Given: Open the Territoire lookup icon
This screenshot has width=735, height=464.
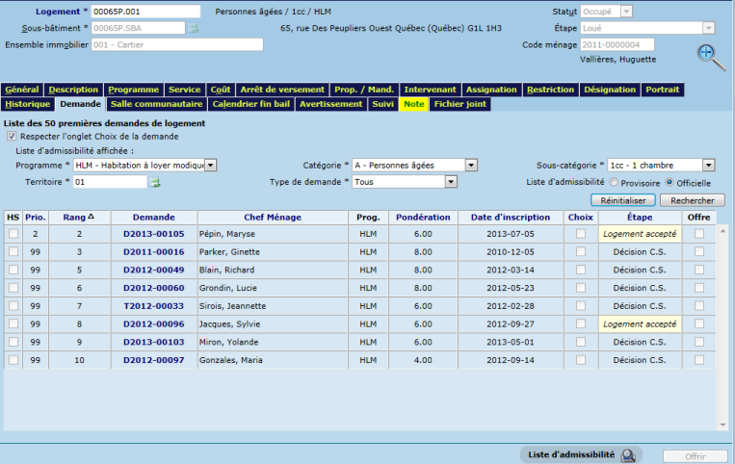Looking at the screenshot, I should (x=154, y=182).
